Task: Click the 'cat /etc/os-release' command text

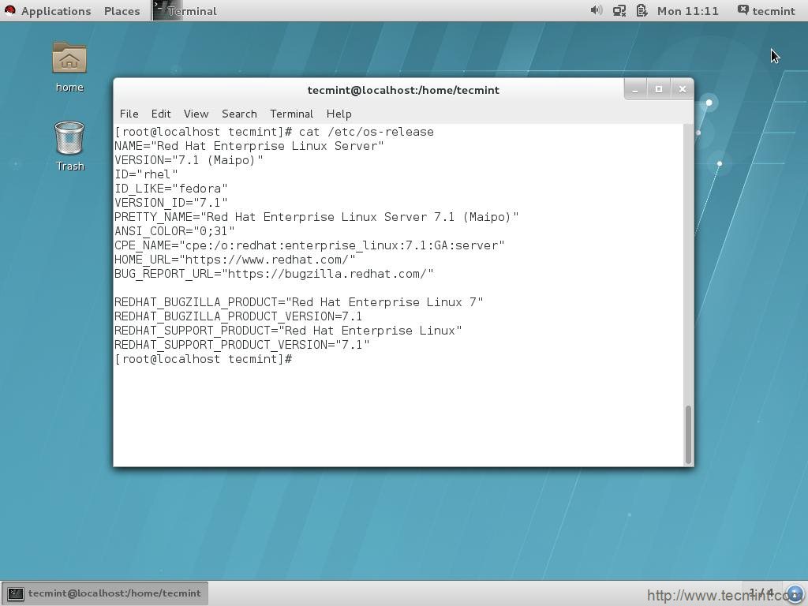Action: pyautogui.click(x=366, y=132)
